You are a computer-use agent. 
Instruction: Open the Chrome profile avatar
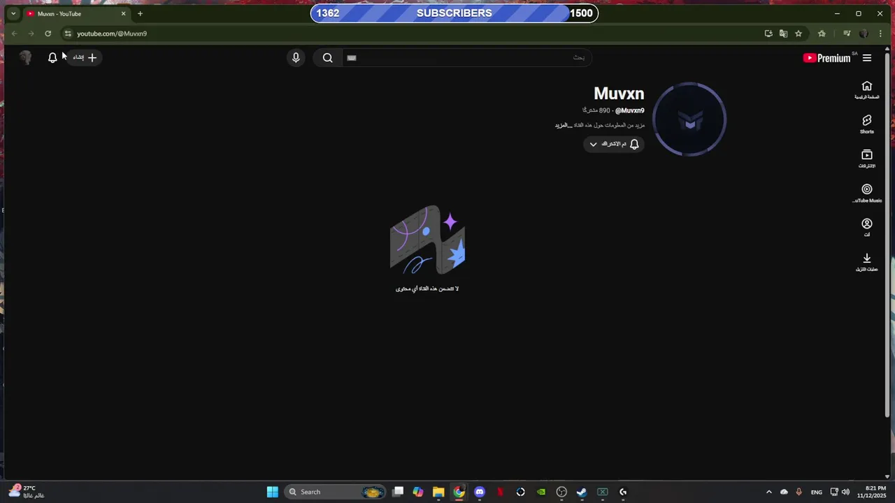[x=864, y=34]
